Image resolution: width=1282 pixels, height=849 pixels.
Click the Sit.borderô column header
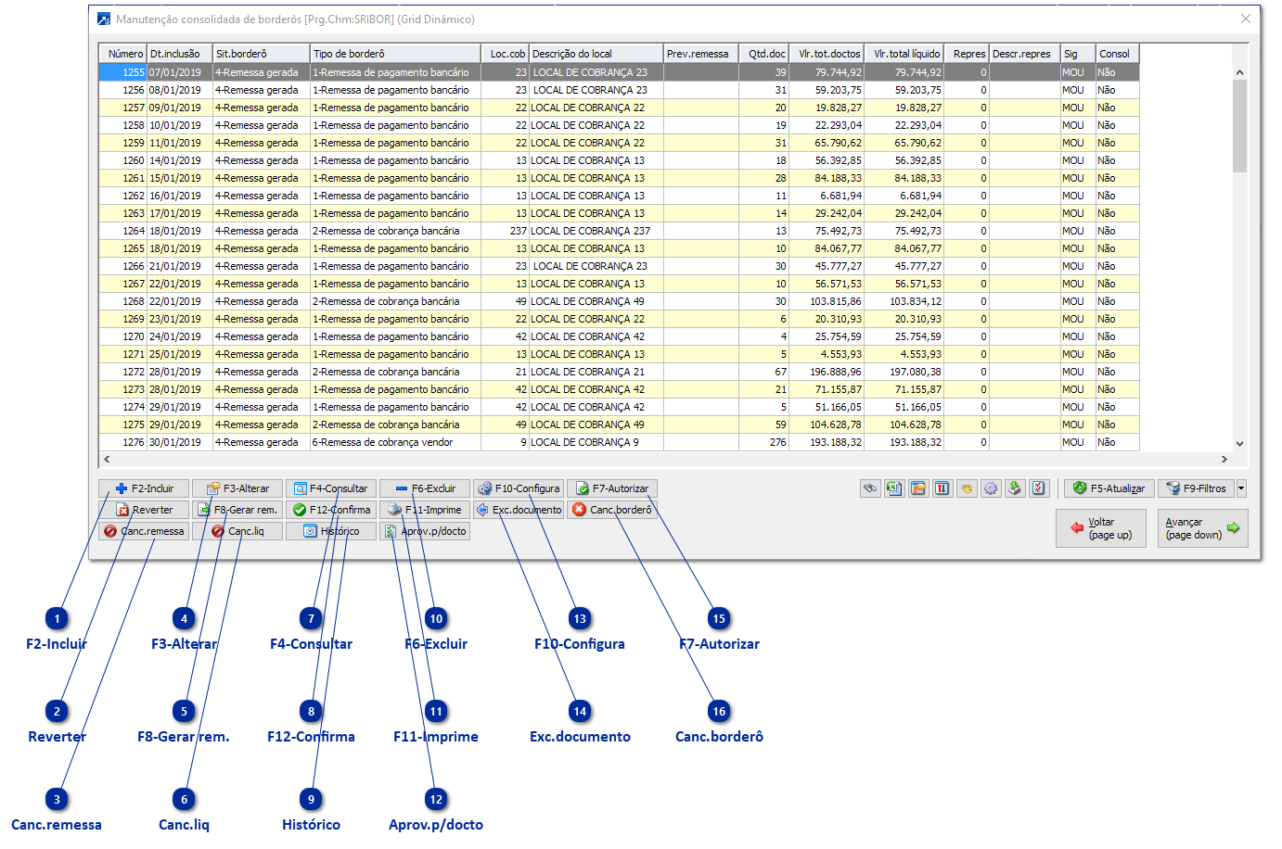click(262, 54)
